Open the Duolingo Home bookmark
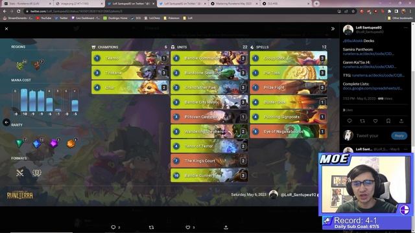 (115, 18)
